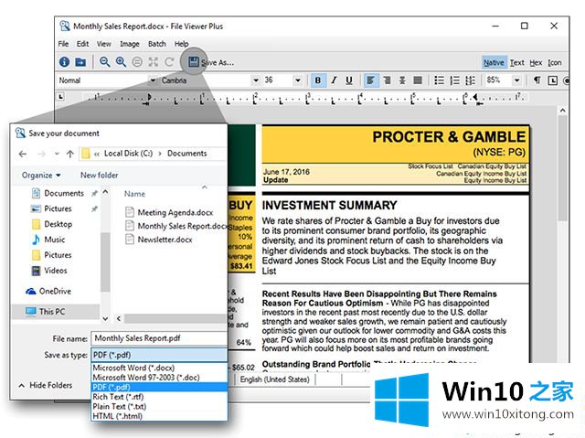Viewport: 585px width, 438px height.
Task: Click the page layout icon after pilcrow
Action: click(552, 80)
